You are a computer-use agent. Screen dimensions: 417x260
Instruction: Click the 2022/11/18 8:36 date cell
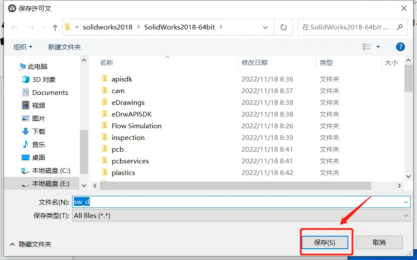pyautogui.click(x=267, y=79)
